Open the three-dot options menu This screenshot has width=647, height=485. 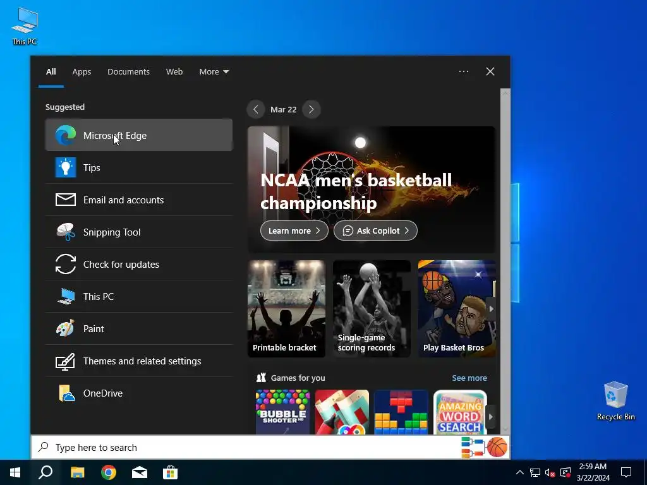click(x=463, y=71)
